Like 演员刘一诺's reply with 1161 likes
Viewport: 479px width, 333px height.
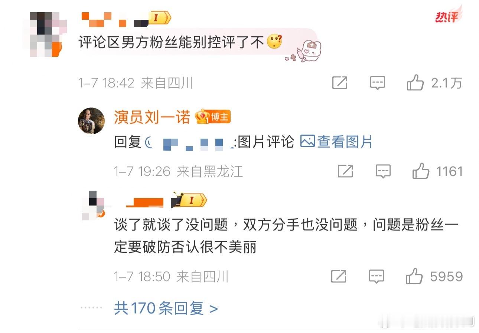pos(421,171)
